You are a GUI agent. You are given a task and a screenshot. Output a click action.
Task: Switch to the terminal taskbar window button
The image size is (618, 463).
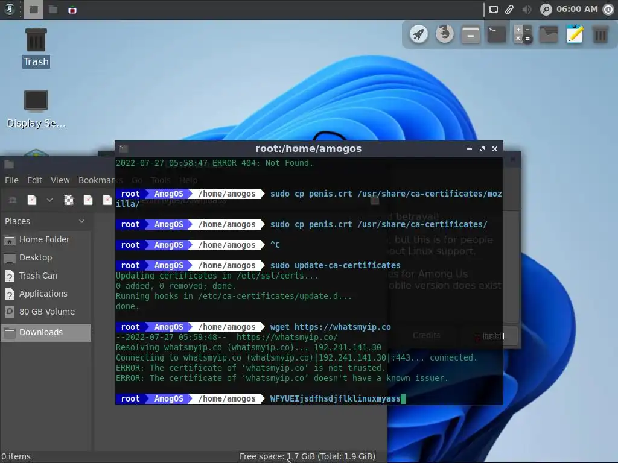click(34, 10)
